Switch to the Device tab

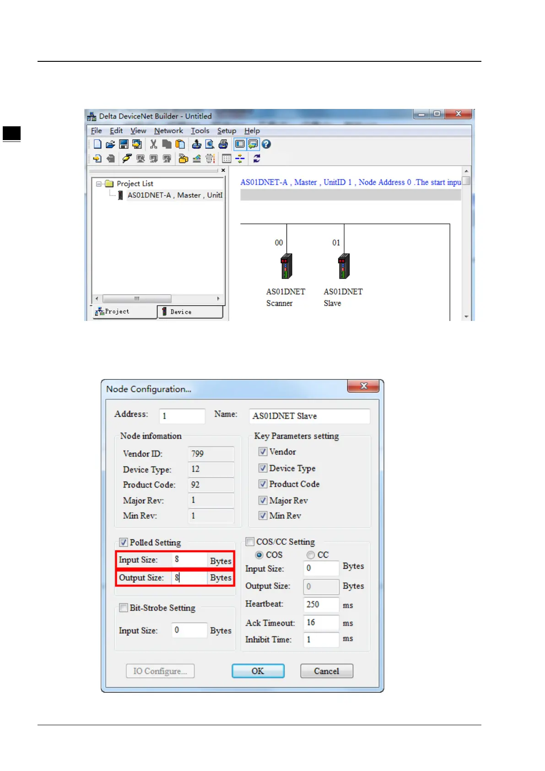coord(190,312)
